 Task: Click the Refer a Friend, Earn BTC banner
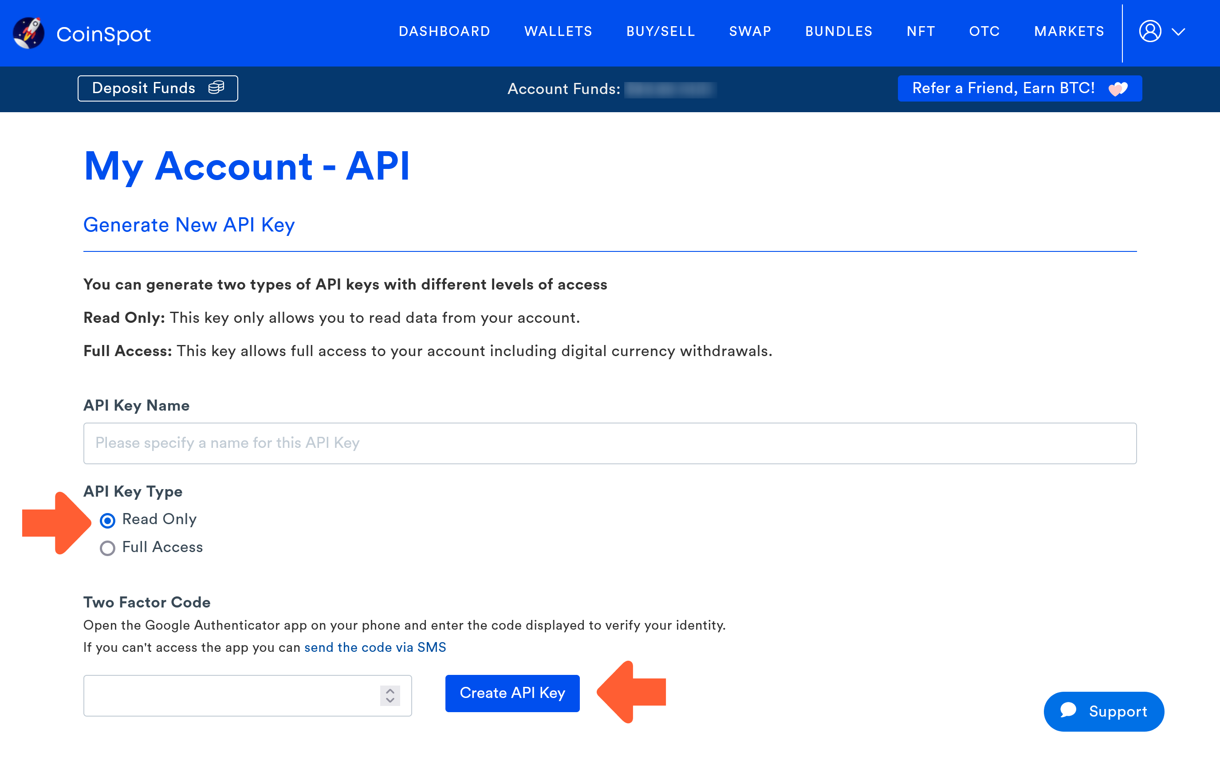point(1003,88)
